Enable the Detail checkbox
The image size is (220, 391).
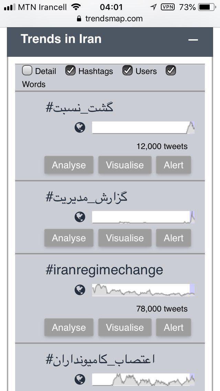(27, 71)
